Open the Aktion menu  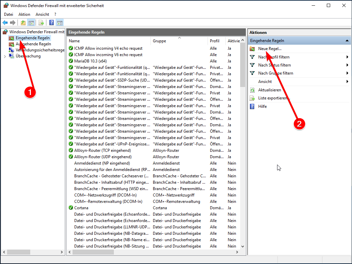coord(24,14)
